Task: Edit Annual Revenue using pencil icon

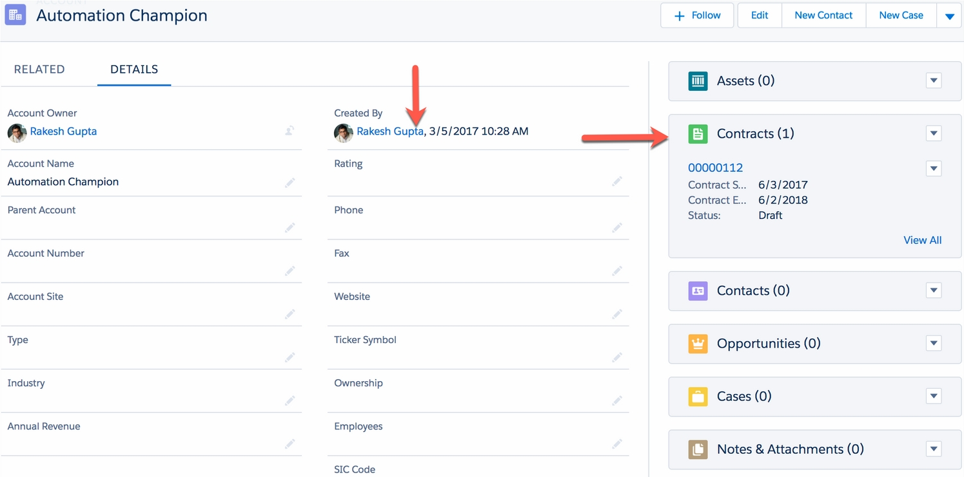Action: [290, 444]
